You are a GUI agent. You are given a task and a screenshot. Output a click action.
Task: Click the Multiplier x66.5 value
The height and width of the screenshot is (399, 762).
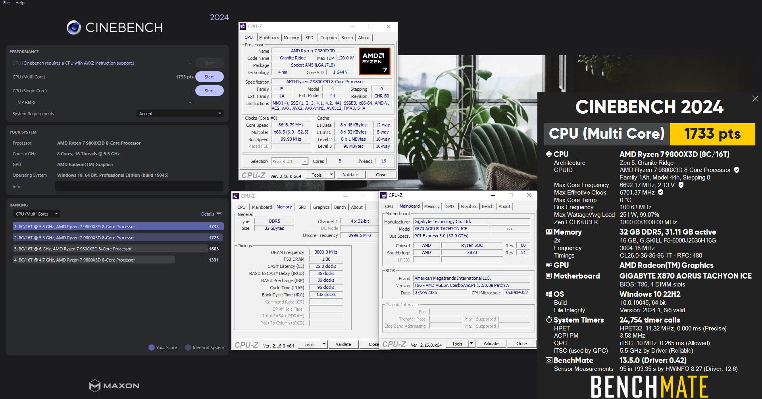[291, 132]
